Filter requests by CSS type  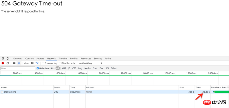[x=74, y=68]
